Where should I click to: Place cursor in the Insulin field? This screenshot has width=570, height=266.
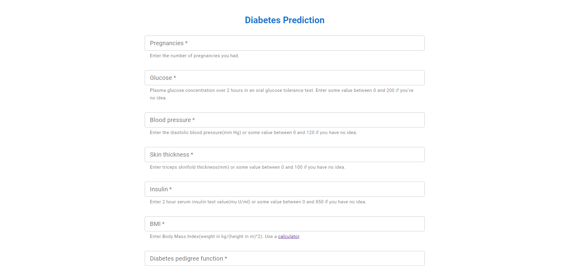[285, 189]
